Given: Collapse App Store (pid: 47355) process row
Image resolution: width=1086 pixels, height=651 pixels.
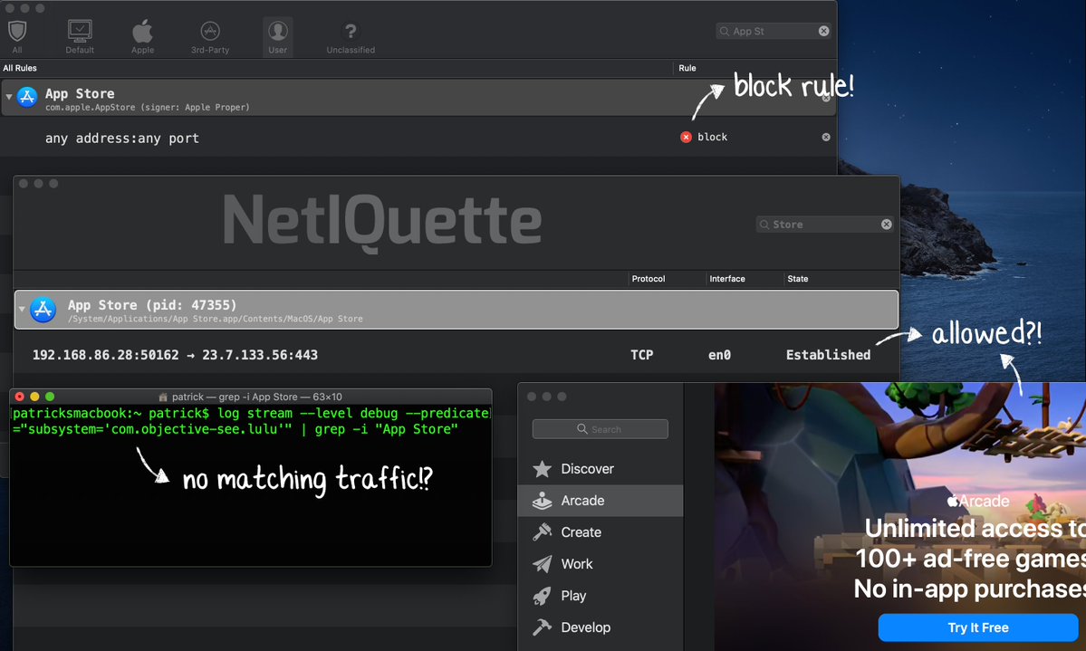Looking at the screenshot, I should pos(22,309).
